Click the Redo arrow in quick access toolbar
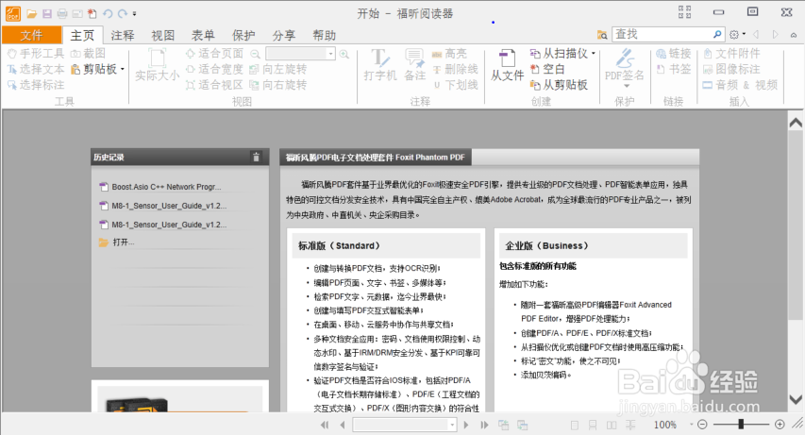 tap(122, 14)
